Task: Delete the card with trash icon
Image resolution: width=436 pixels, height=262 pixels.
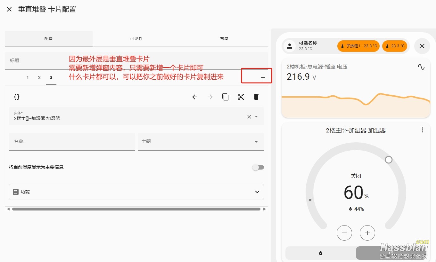Action: tap(256, 97)
